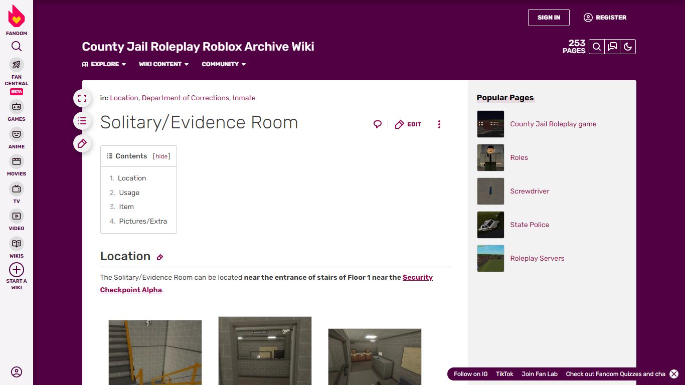This screenshot has width=685, height=385.
Task: Open the Wikis book icon
Action: coord(17,244)
